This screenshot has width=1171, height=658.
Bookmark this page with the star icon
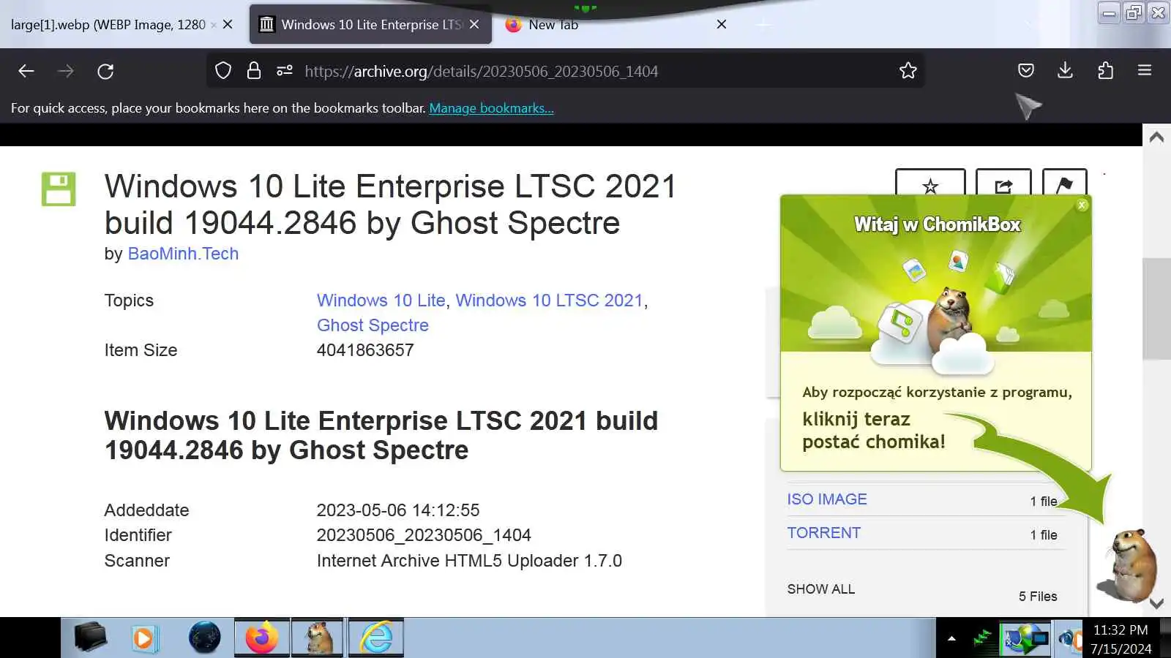coord(908,71)
